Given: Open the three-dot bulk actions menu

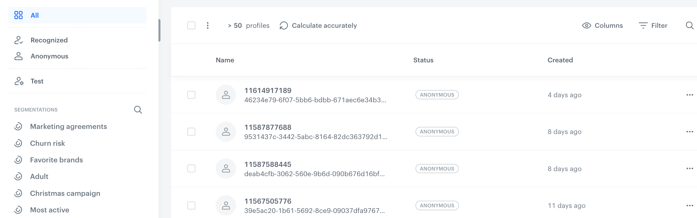Looking at the screenshot, I should 208,26.
